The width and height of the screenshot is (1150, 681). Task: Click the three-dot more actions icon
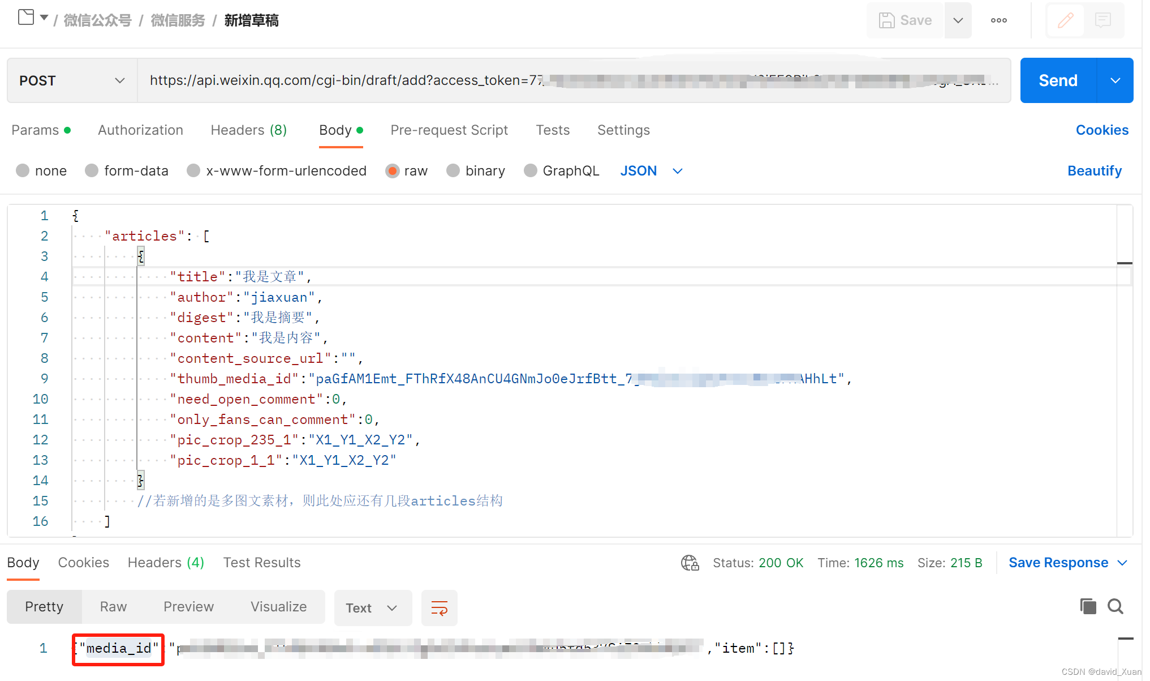998,20
